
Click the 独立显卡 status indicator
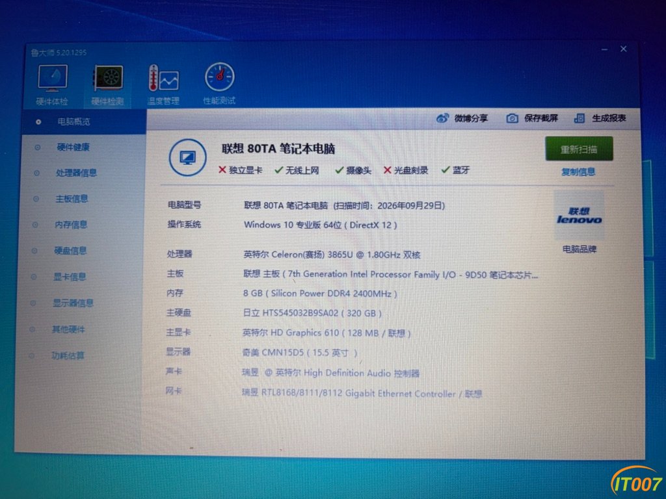241,170
